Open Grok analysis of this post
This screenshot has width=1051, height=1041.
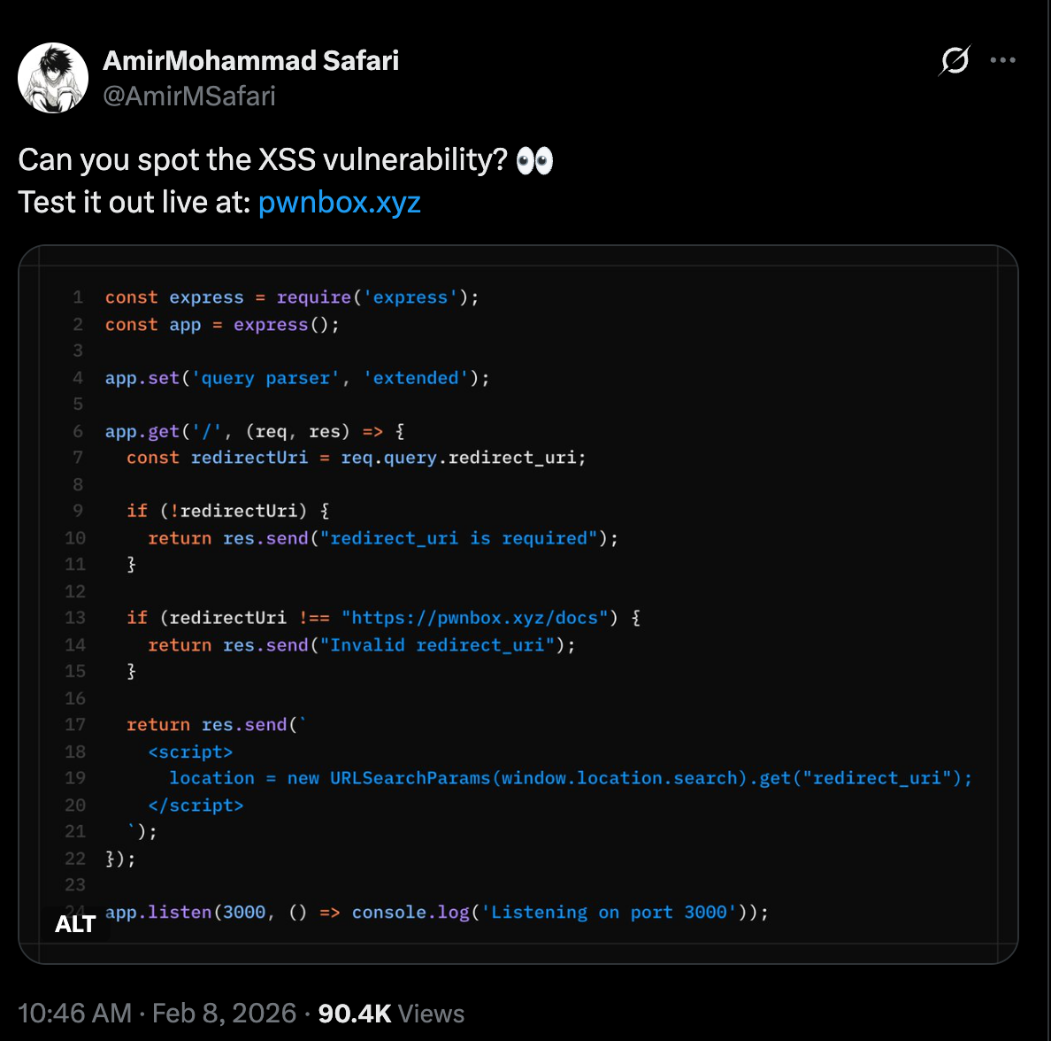pyautogui.click(x=954, y=60)
